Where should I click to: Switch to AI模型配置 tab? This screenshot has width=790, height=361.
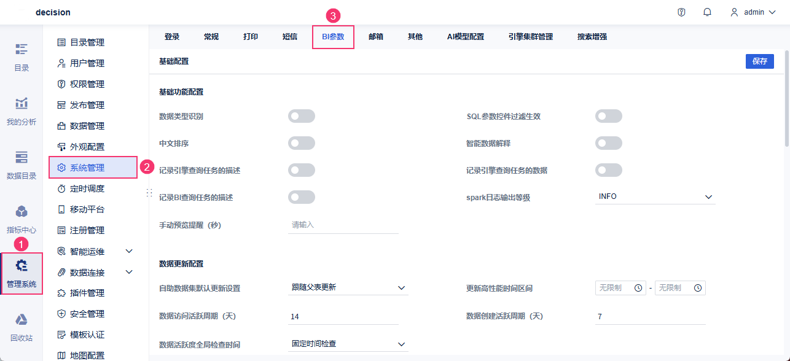(x=465, y=37)
